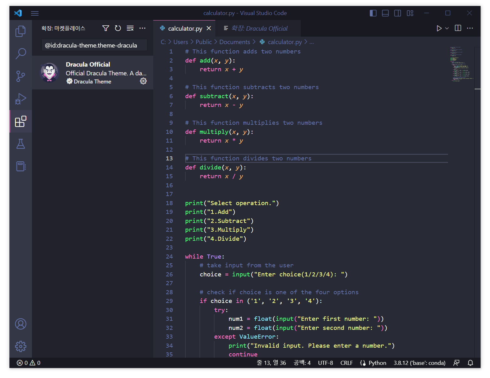The image size is (490, 378).
Task: Open the Search view
Action: point(21,53)
